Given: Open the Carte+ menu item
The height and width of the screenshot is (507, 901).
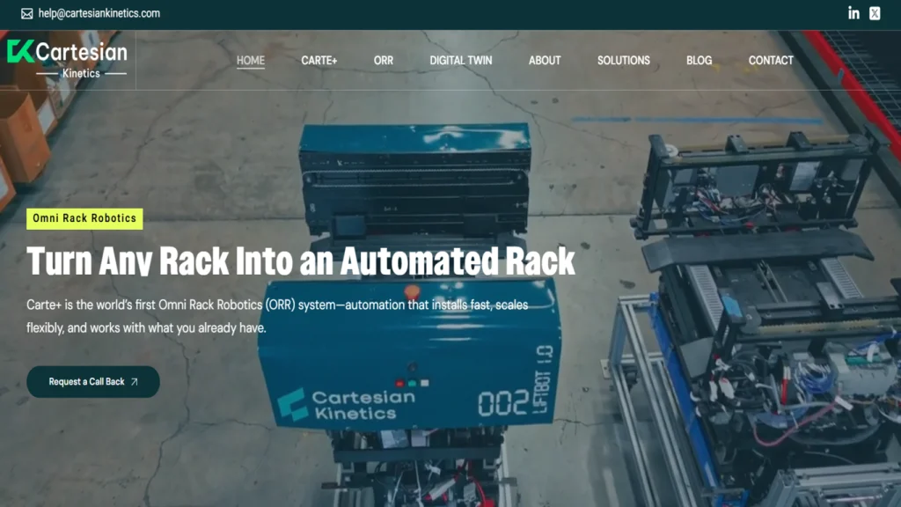Looking at the screenshot, I should (319, 61).
